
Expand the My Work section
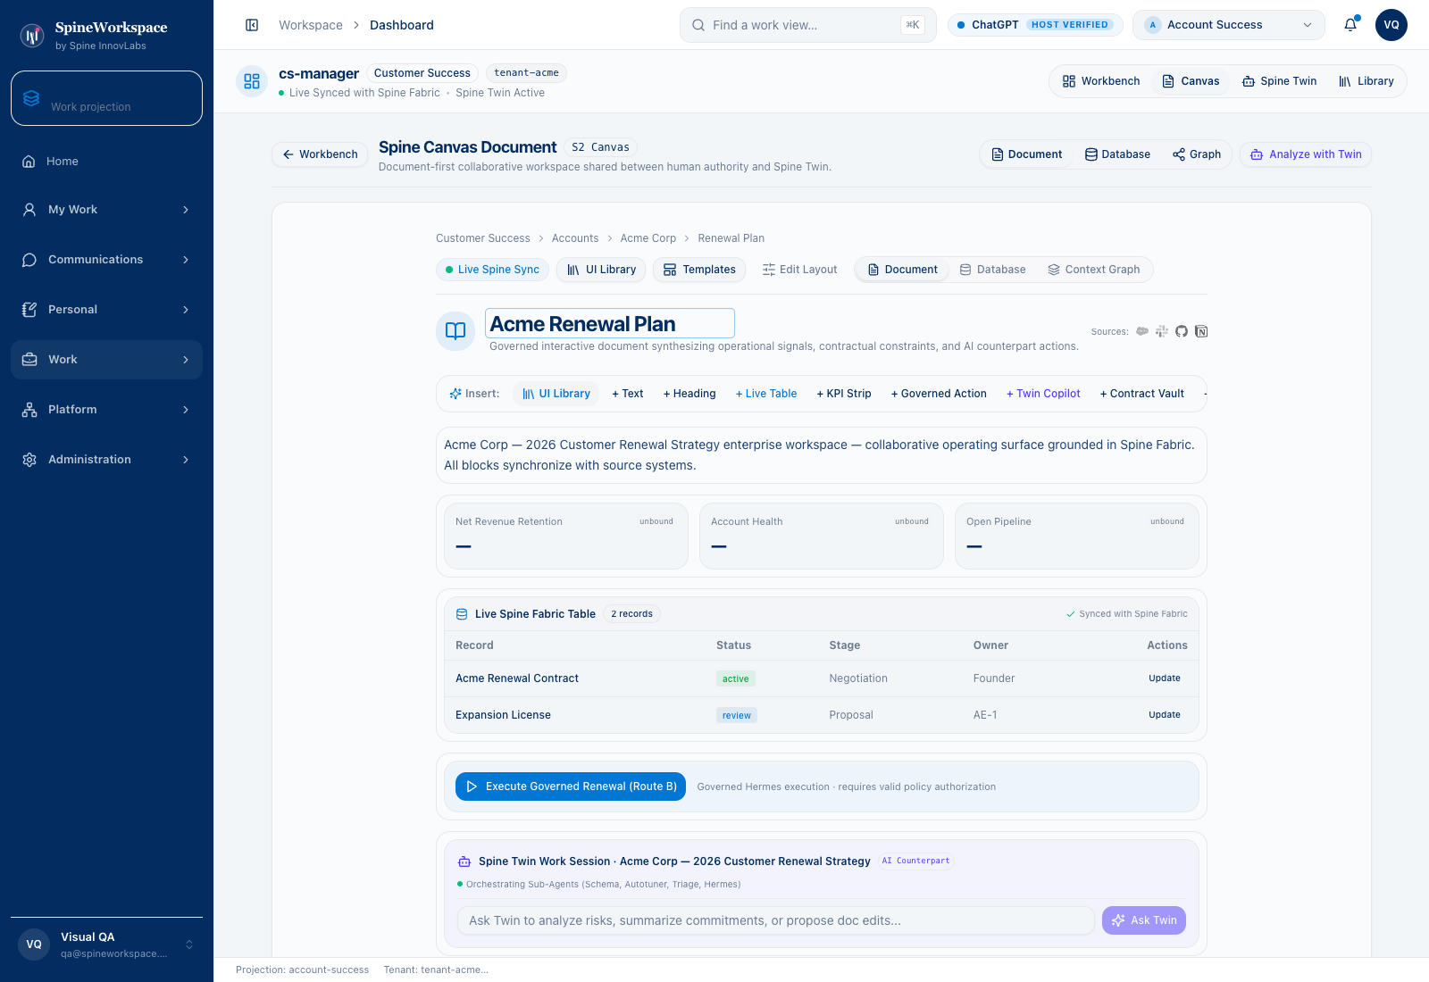tap(106, 210)
